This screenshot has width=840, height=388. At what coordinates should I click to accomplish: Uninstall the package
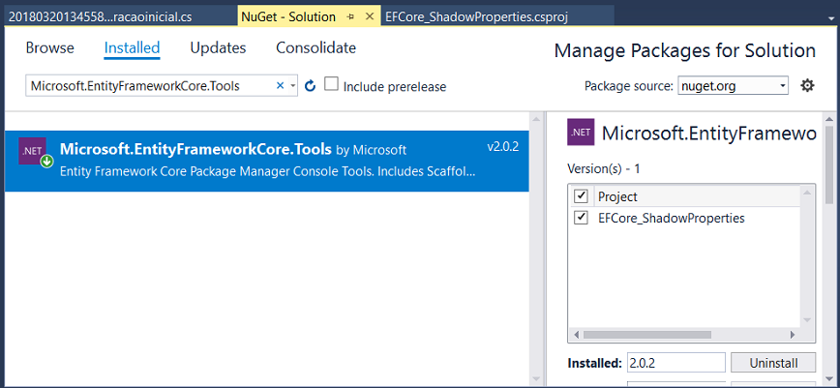click(773, 363)
